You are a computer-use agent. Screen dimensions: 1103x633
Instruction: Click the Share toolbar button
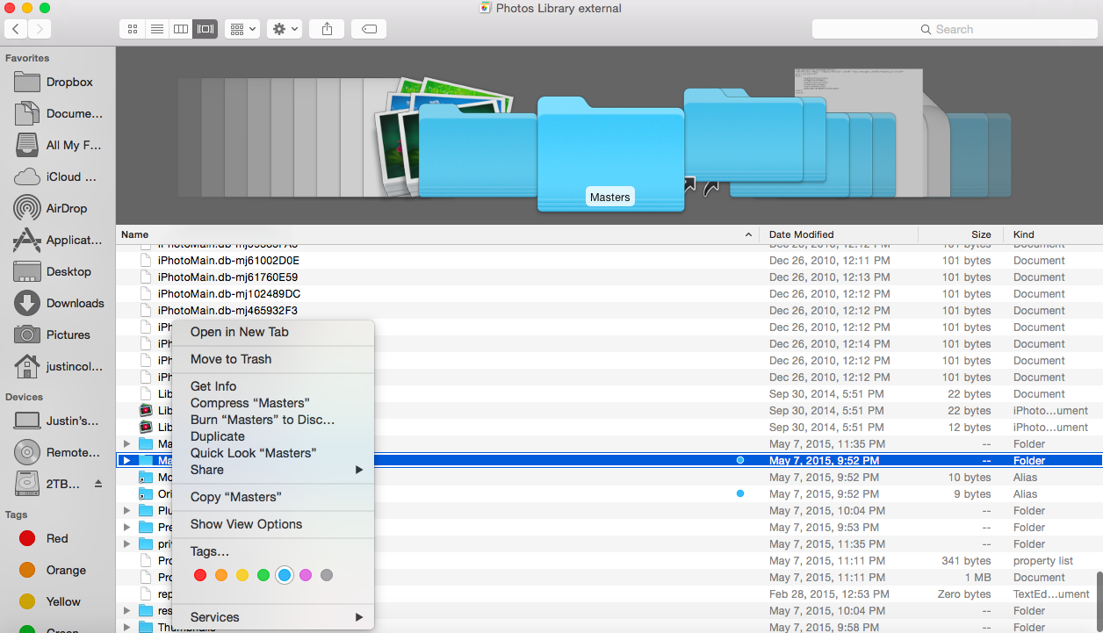pyautogui.click(x=328, y=29)
